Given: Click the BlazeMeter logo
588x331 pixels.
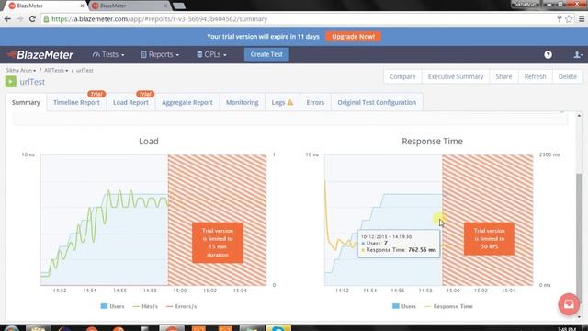Looking at the screenshot, I should 40,55.
